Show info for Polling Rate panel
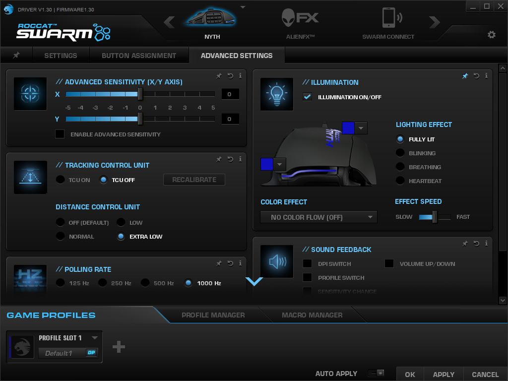 click(x=240, y=263)
